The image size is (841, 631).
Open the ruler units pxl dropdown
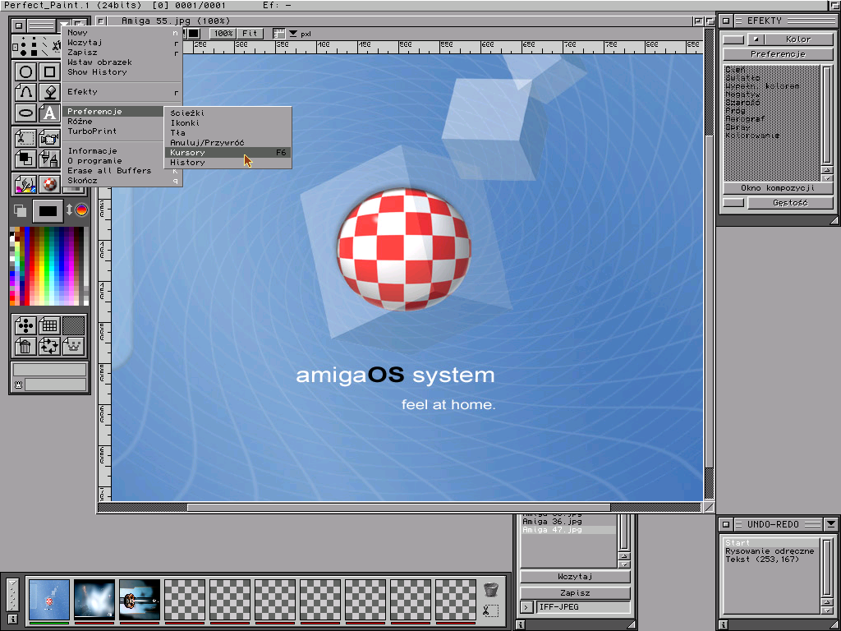tap(293, 34)
